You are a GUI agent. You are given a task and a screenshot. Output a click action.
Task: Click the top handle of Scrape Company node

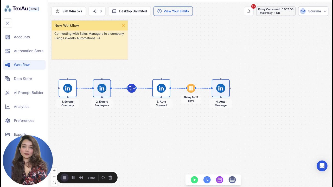pyautogui.click(x=68, y=79)
